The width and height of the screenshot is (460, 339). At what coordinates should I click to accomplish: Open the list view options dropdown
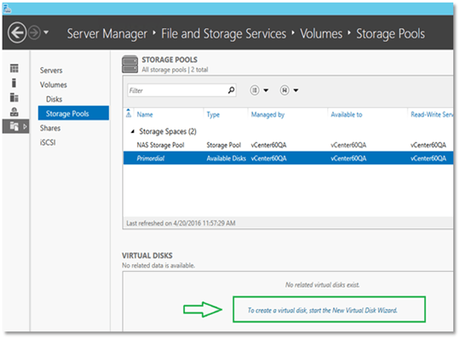(x=259, y=90)
